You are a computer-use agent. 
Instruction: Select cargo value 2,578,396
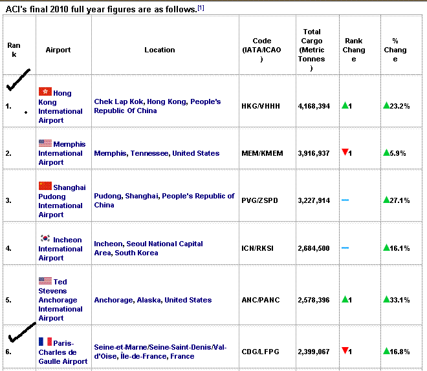point(314,300)
